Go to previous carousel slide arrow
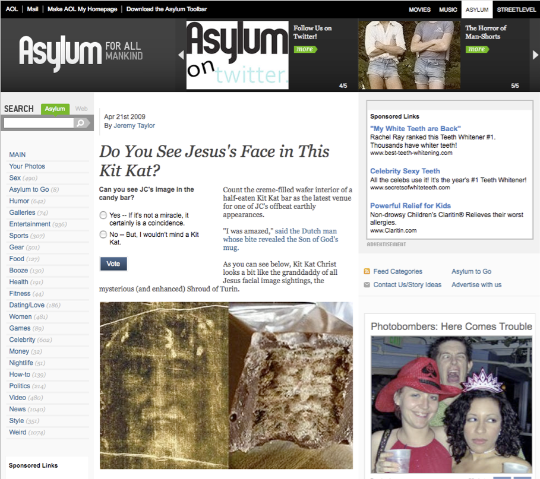Viewport: 540px width, 479px height. tap(181, 55)
